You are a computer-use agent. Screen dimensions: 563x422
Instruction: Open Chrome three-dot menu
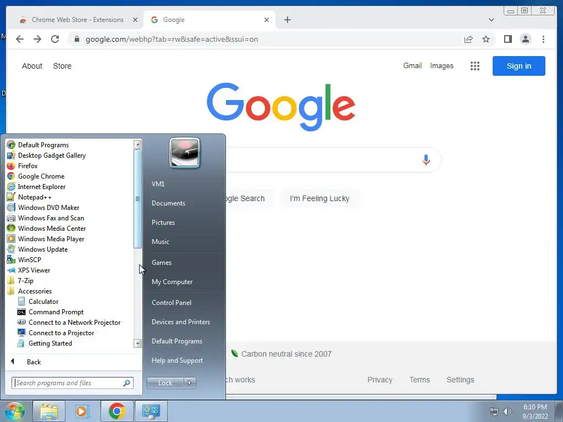[x=543, y=39]
